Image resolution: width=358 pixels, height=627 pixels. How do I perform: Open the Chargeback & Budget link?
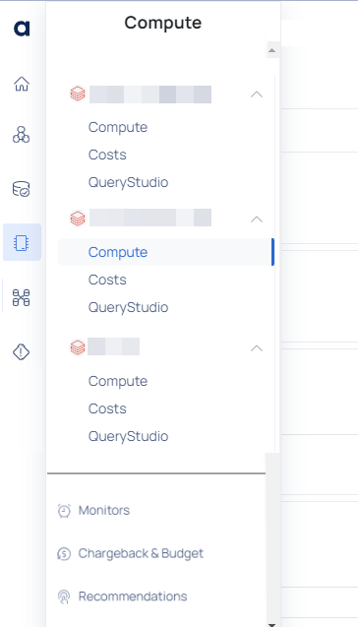click(141, 553)
